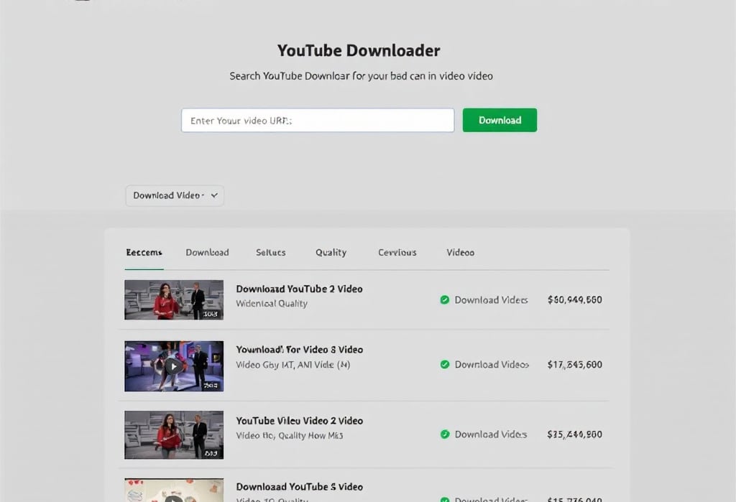
Task: Go to the Quality tab
Action: 331,252
